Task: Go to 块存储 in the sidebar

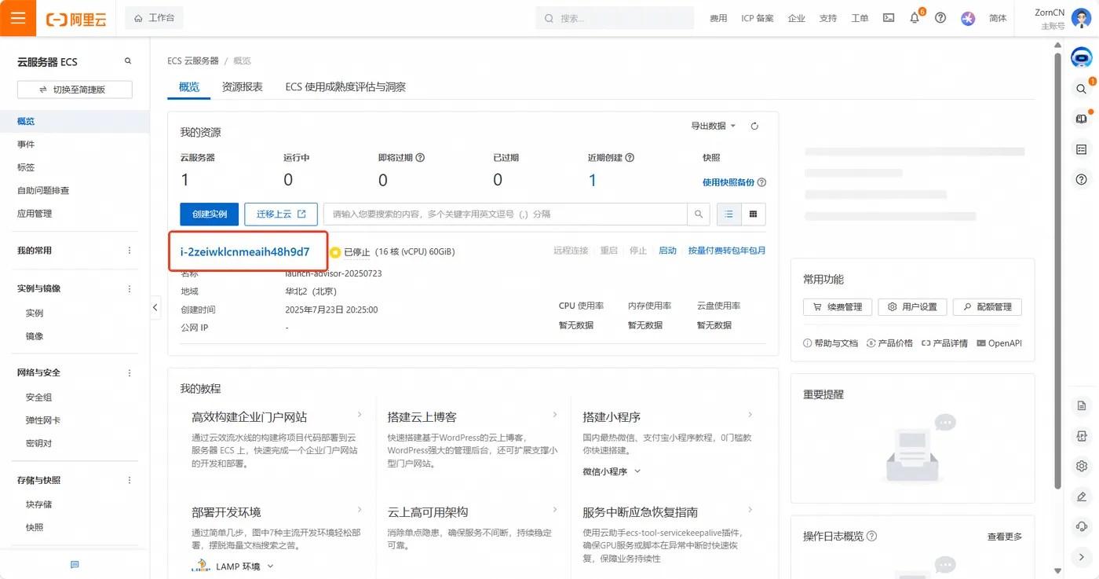Action: [38, 504]
